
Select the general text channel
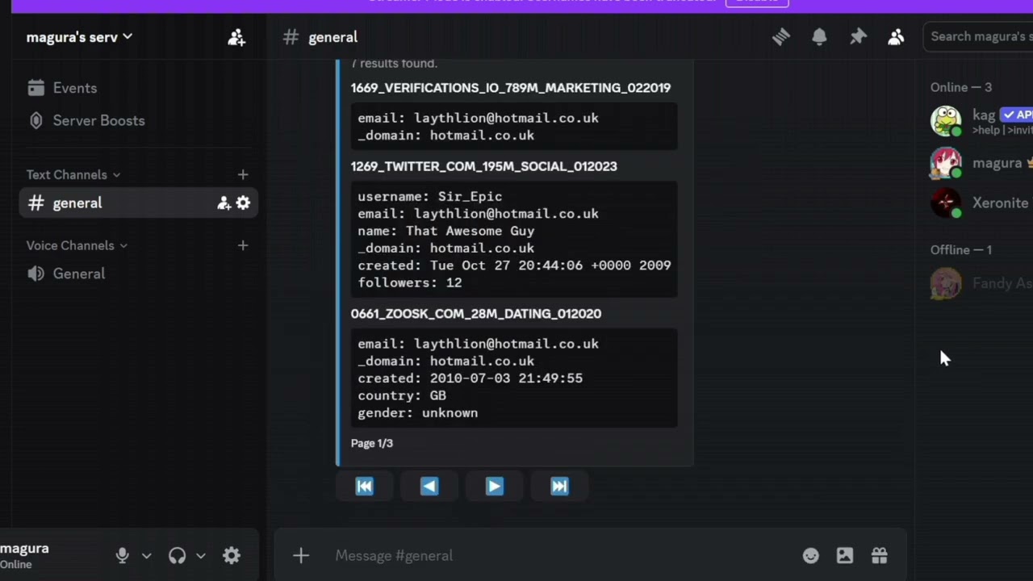pos(139,203)
